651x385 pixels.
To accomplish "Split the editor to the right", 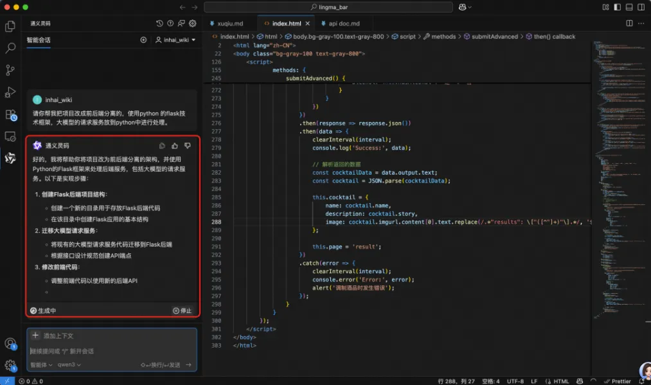I will coord(629,23).
